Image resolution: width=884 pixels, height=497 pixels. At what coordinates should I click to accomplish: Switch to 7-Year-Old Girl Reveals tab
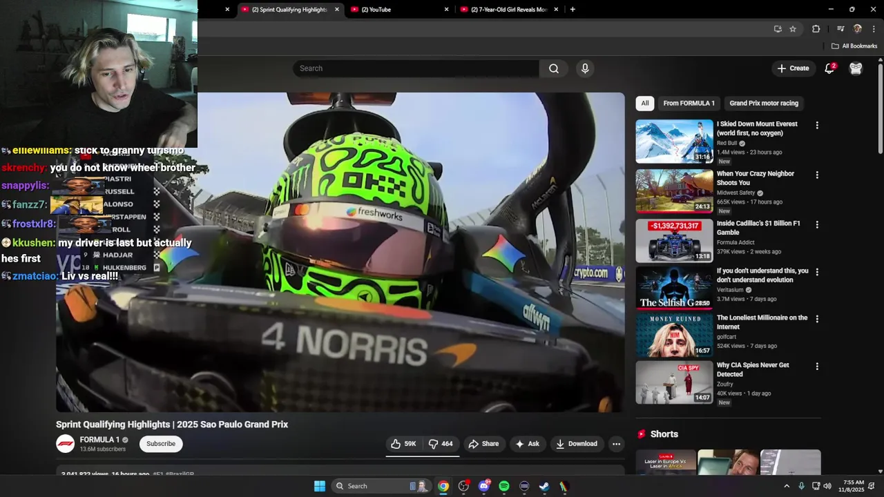pos(509,10)
